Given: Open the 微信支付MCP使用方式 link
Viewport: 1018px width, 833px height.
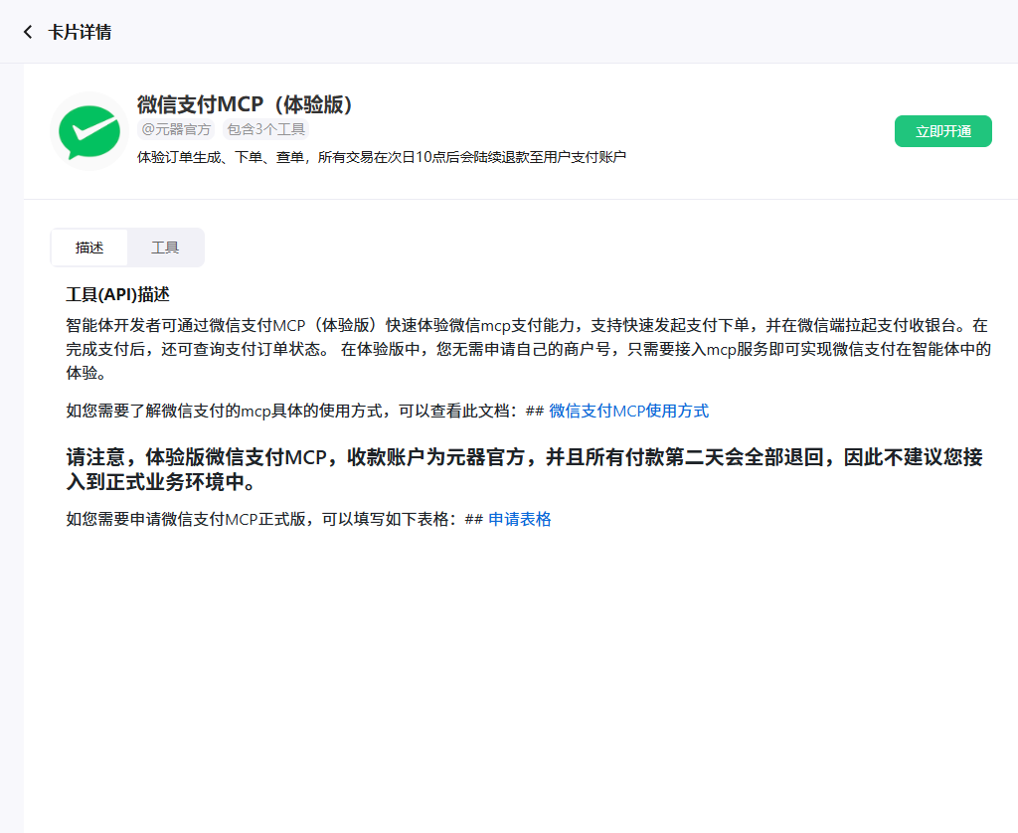Looking at the screenshot, I should (x=628, y=411).
